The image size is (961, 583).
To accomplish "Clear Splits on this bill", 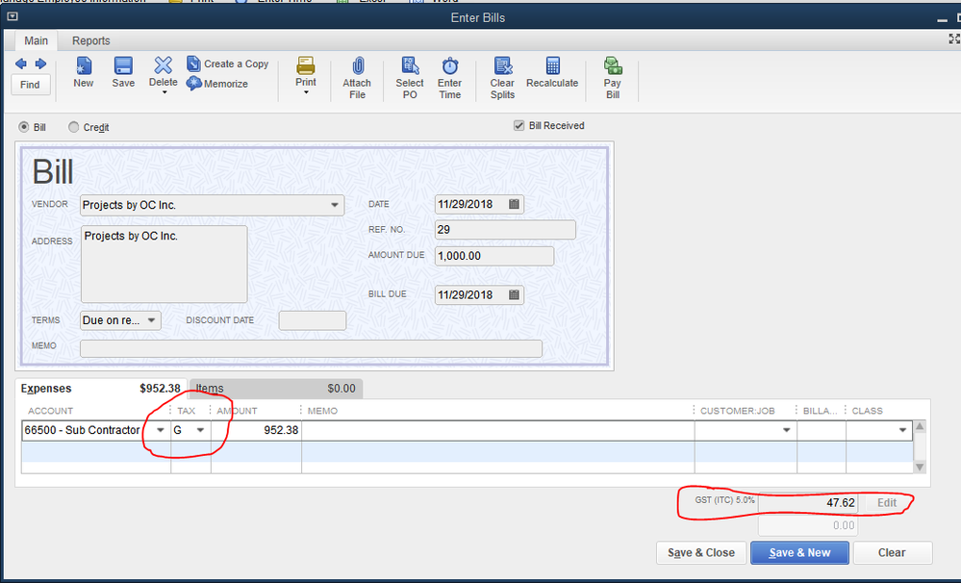I will click(502, 78).
